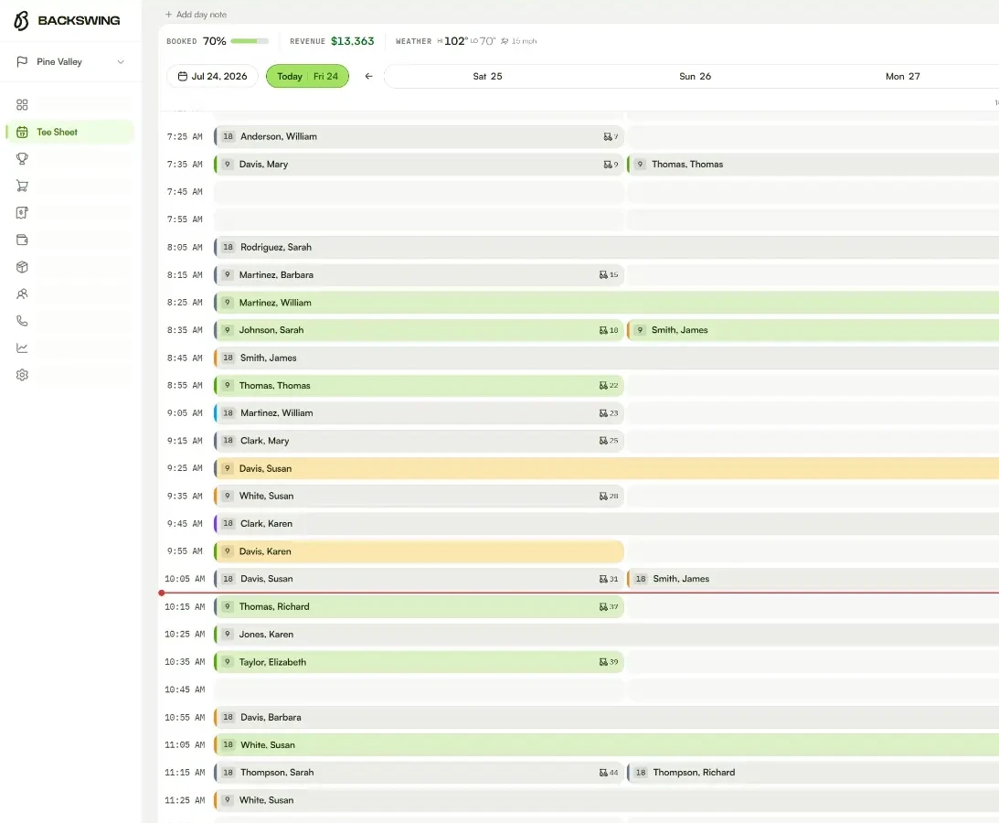
Task: Open Davis, Karen 9:55 AM booking
Action: (x=420, y=551)
